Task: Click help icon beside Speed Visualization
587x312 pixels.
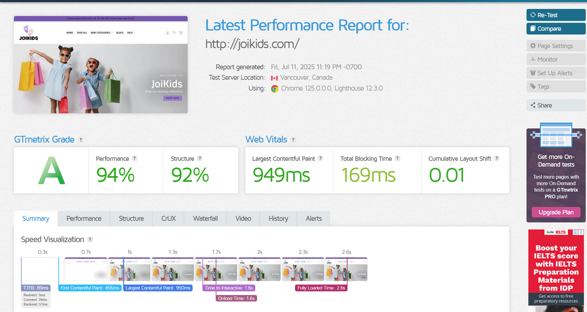Action: pos(90,239)
